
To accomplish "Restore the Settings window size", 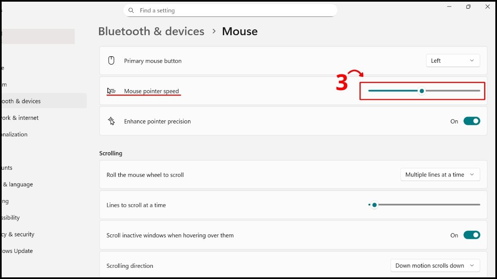I will click(468, 7).
